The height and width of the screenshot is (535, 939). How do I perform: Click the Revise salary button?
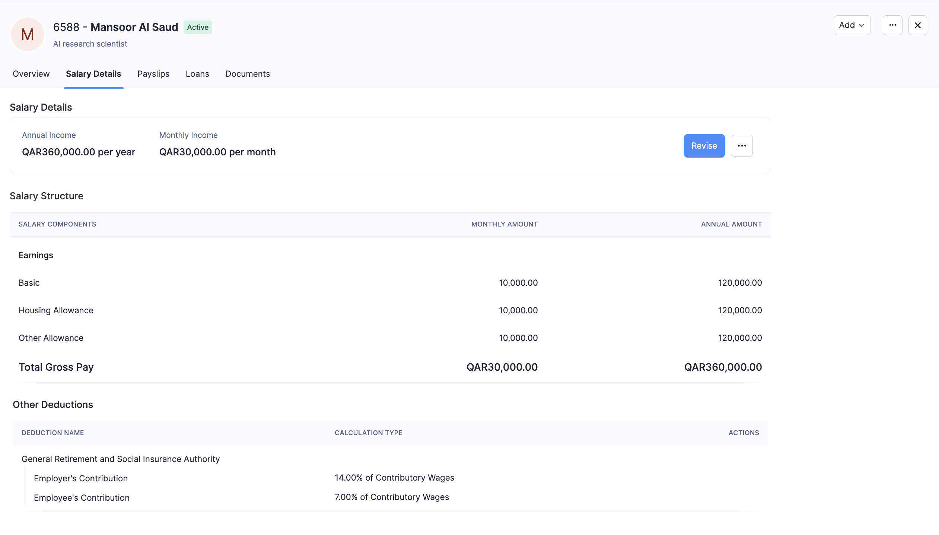704,146
